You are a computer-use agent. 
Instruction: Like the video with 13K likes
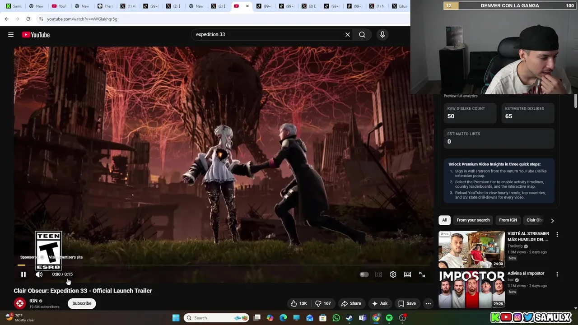click(298, 303)
